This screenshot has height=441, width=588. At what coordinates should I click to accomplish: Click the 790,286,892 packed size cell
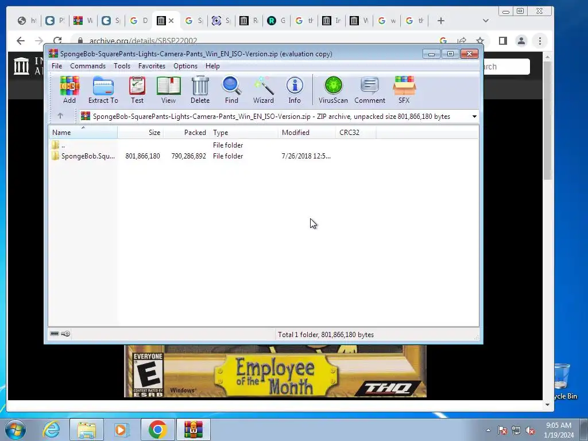click(188, 156)
